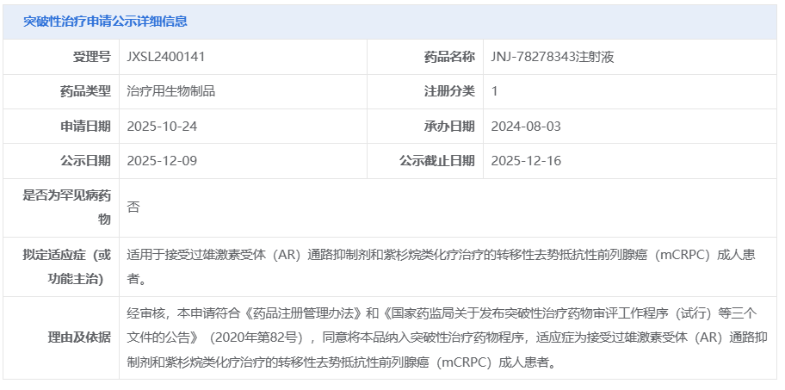Click the 承办日期 label cell

point(448,127)
